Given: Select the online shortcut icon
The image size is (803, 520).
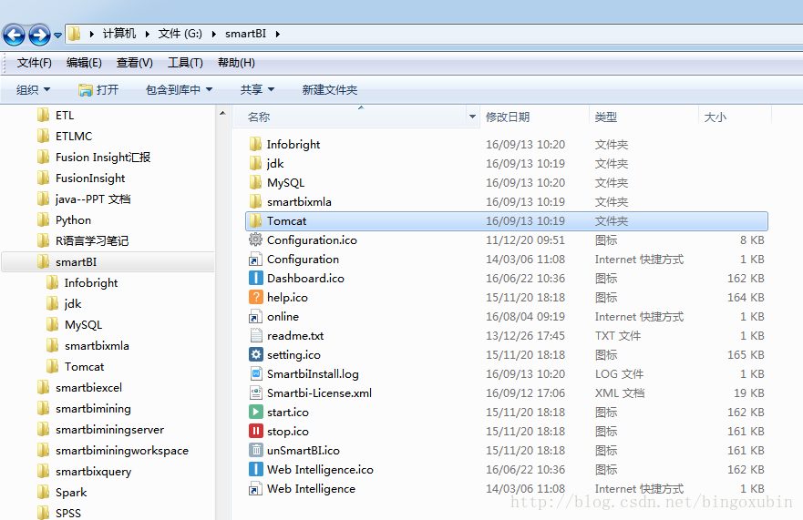Looking at the screenshot, I should [255, 317].
